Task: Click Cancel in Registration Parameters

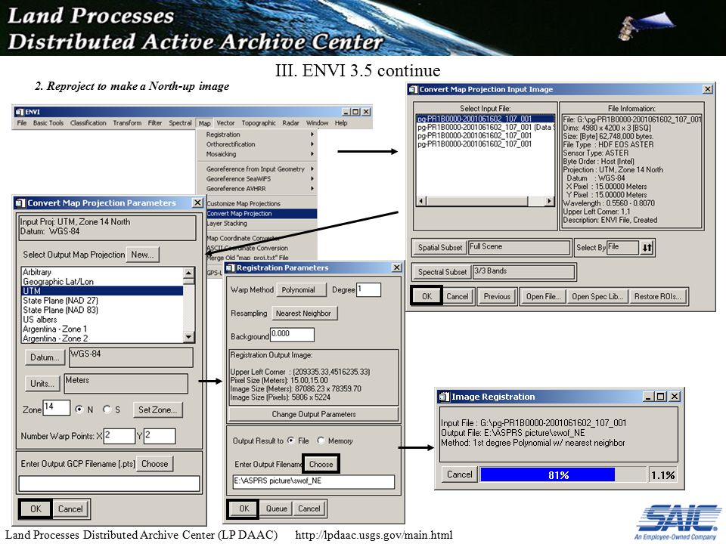Action: [x=309, y=508]
